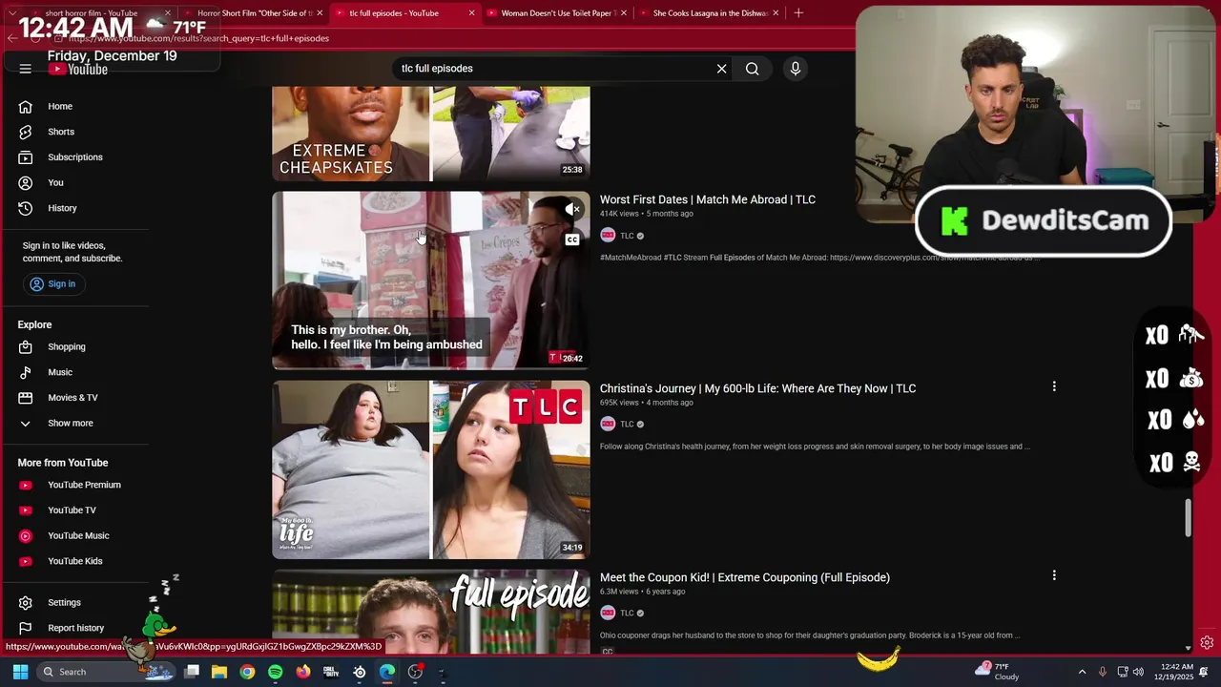This screenshot has width=1221, height=687.
Task: Switch to 'She Cooks Lasagna in the Dishwasher' tab
Action: tap(710, 13)
